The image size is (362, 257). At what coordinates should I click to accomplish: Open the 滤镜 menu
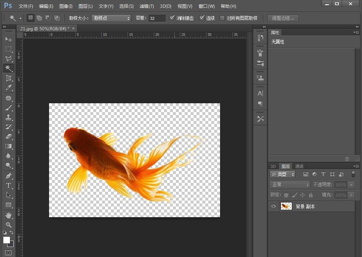pos(146,6)
